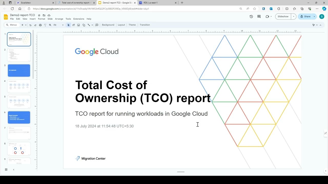The image size is (328, 184).
Task: Click the Background button
Action: click(108, 25)
